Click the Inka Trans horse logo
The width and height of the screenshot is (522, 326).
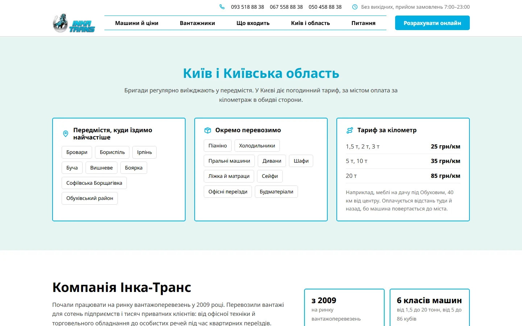pos(74,23)
